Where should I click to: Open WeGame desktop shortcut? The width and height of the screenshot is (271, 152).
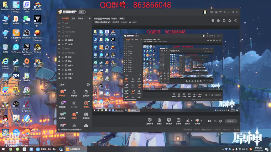(37, 48)
